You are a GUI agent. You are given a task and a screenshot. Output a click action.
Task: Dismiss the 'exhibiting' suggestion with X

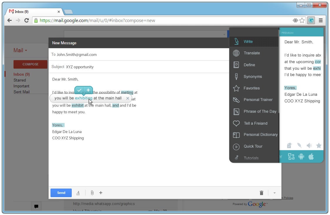128,98
